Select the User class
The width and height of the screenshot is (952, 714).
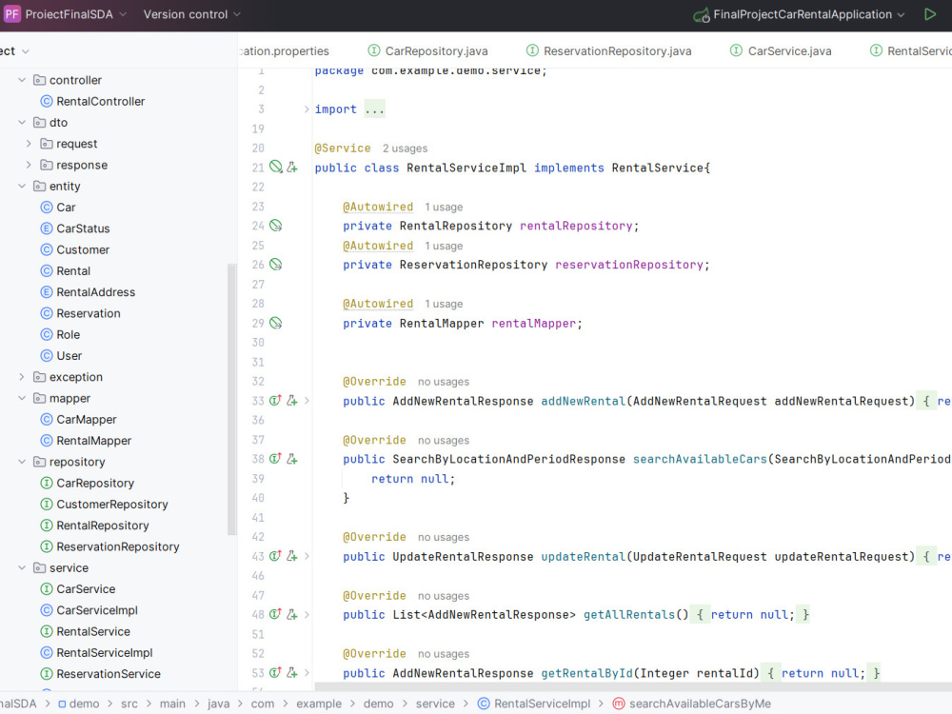pyautogui.click(x=61, y=356)
